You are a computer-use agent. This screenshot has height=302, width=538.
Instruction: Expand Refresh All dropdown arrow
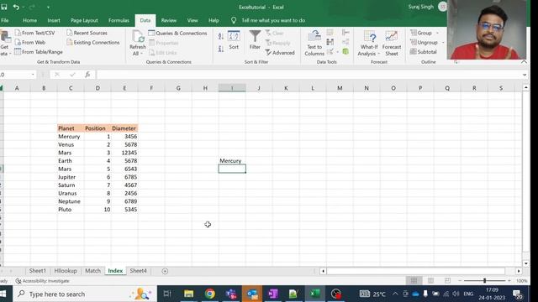(141, 54)
